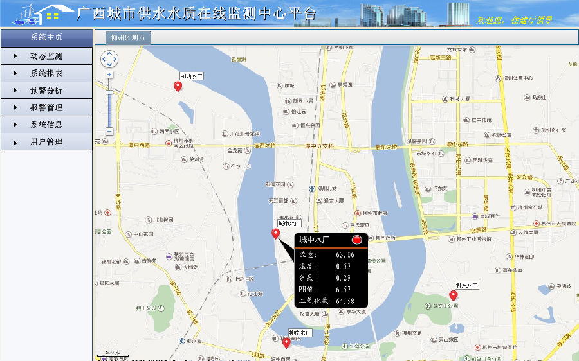Expand 预警分析 using its triangle arrow

click(x=15, y=91)
